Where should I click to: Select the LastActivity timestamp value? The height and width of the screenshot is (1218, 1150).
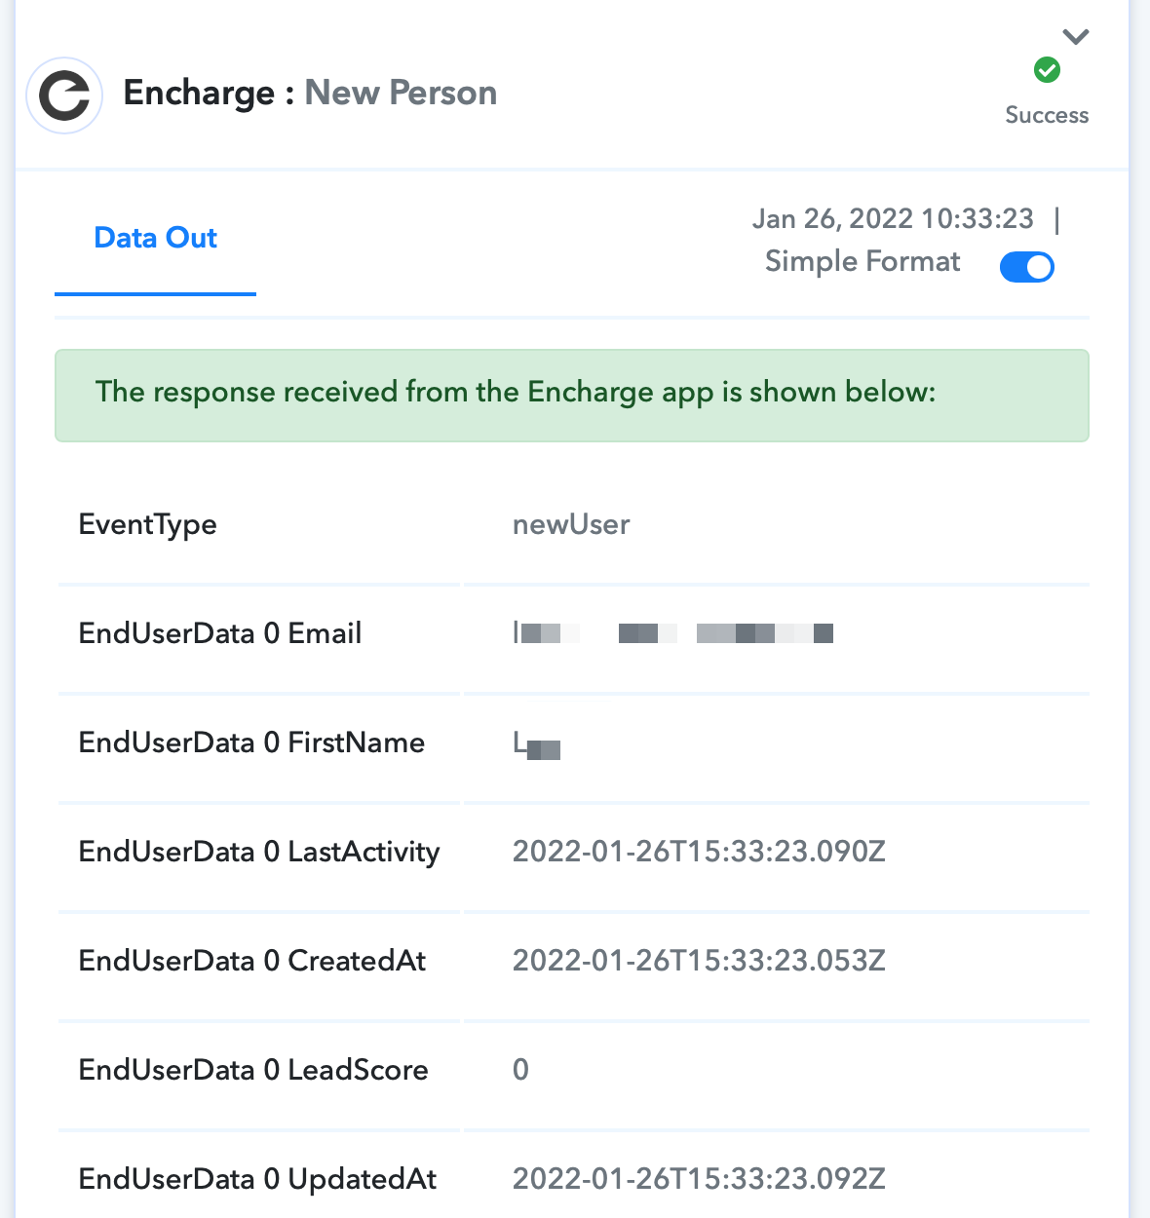click(699, 852)
